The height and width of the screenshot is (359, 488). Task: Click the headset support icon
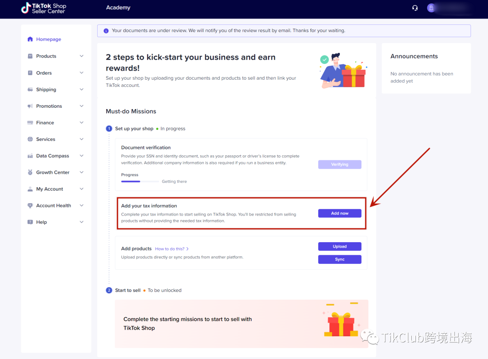click(415, 8)
